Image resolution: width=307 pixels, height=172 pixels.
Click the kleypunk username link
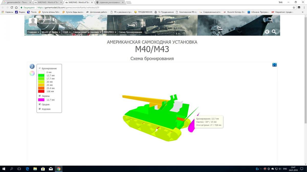click(45, 19)
